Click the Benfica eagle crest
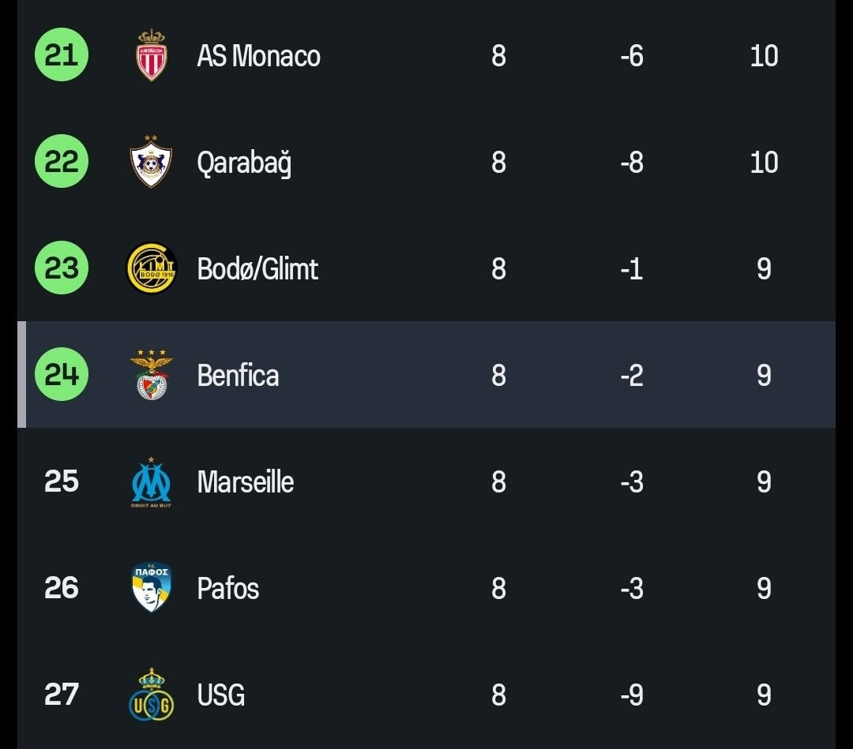This screenshot has height=749, width=853. point(151,375)
